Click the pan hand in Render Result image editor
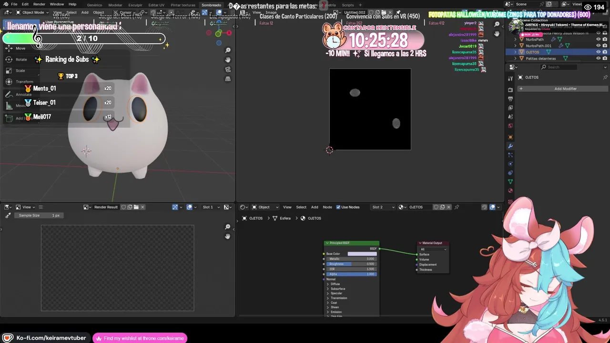The image size is (610, 343). pos(228,236)
